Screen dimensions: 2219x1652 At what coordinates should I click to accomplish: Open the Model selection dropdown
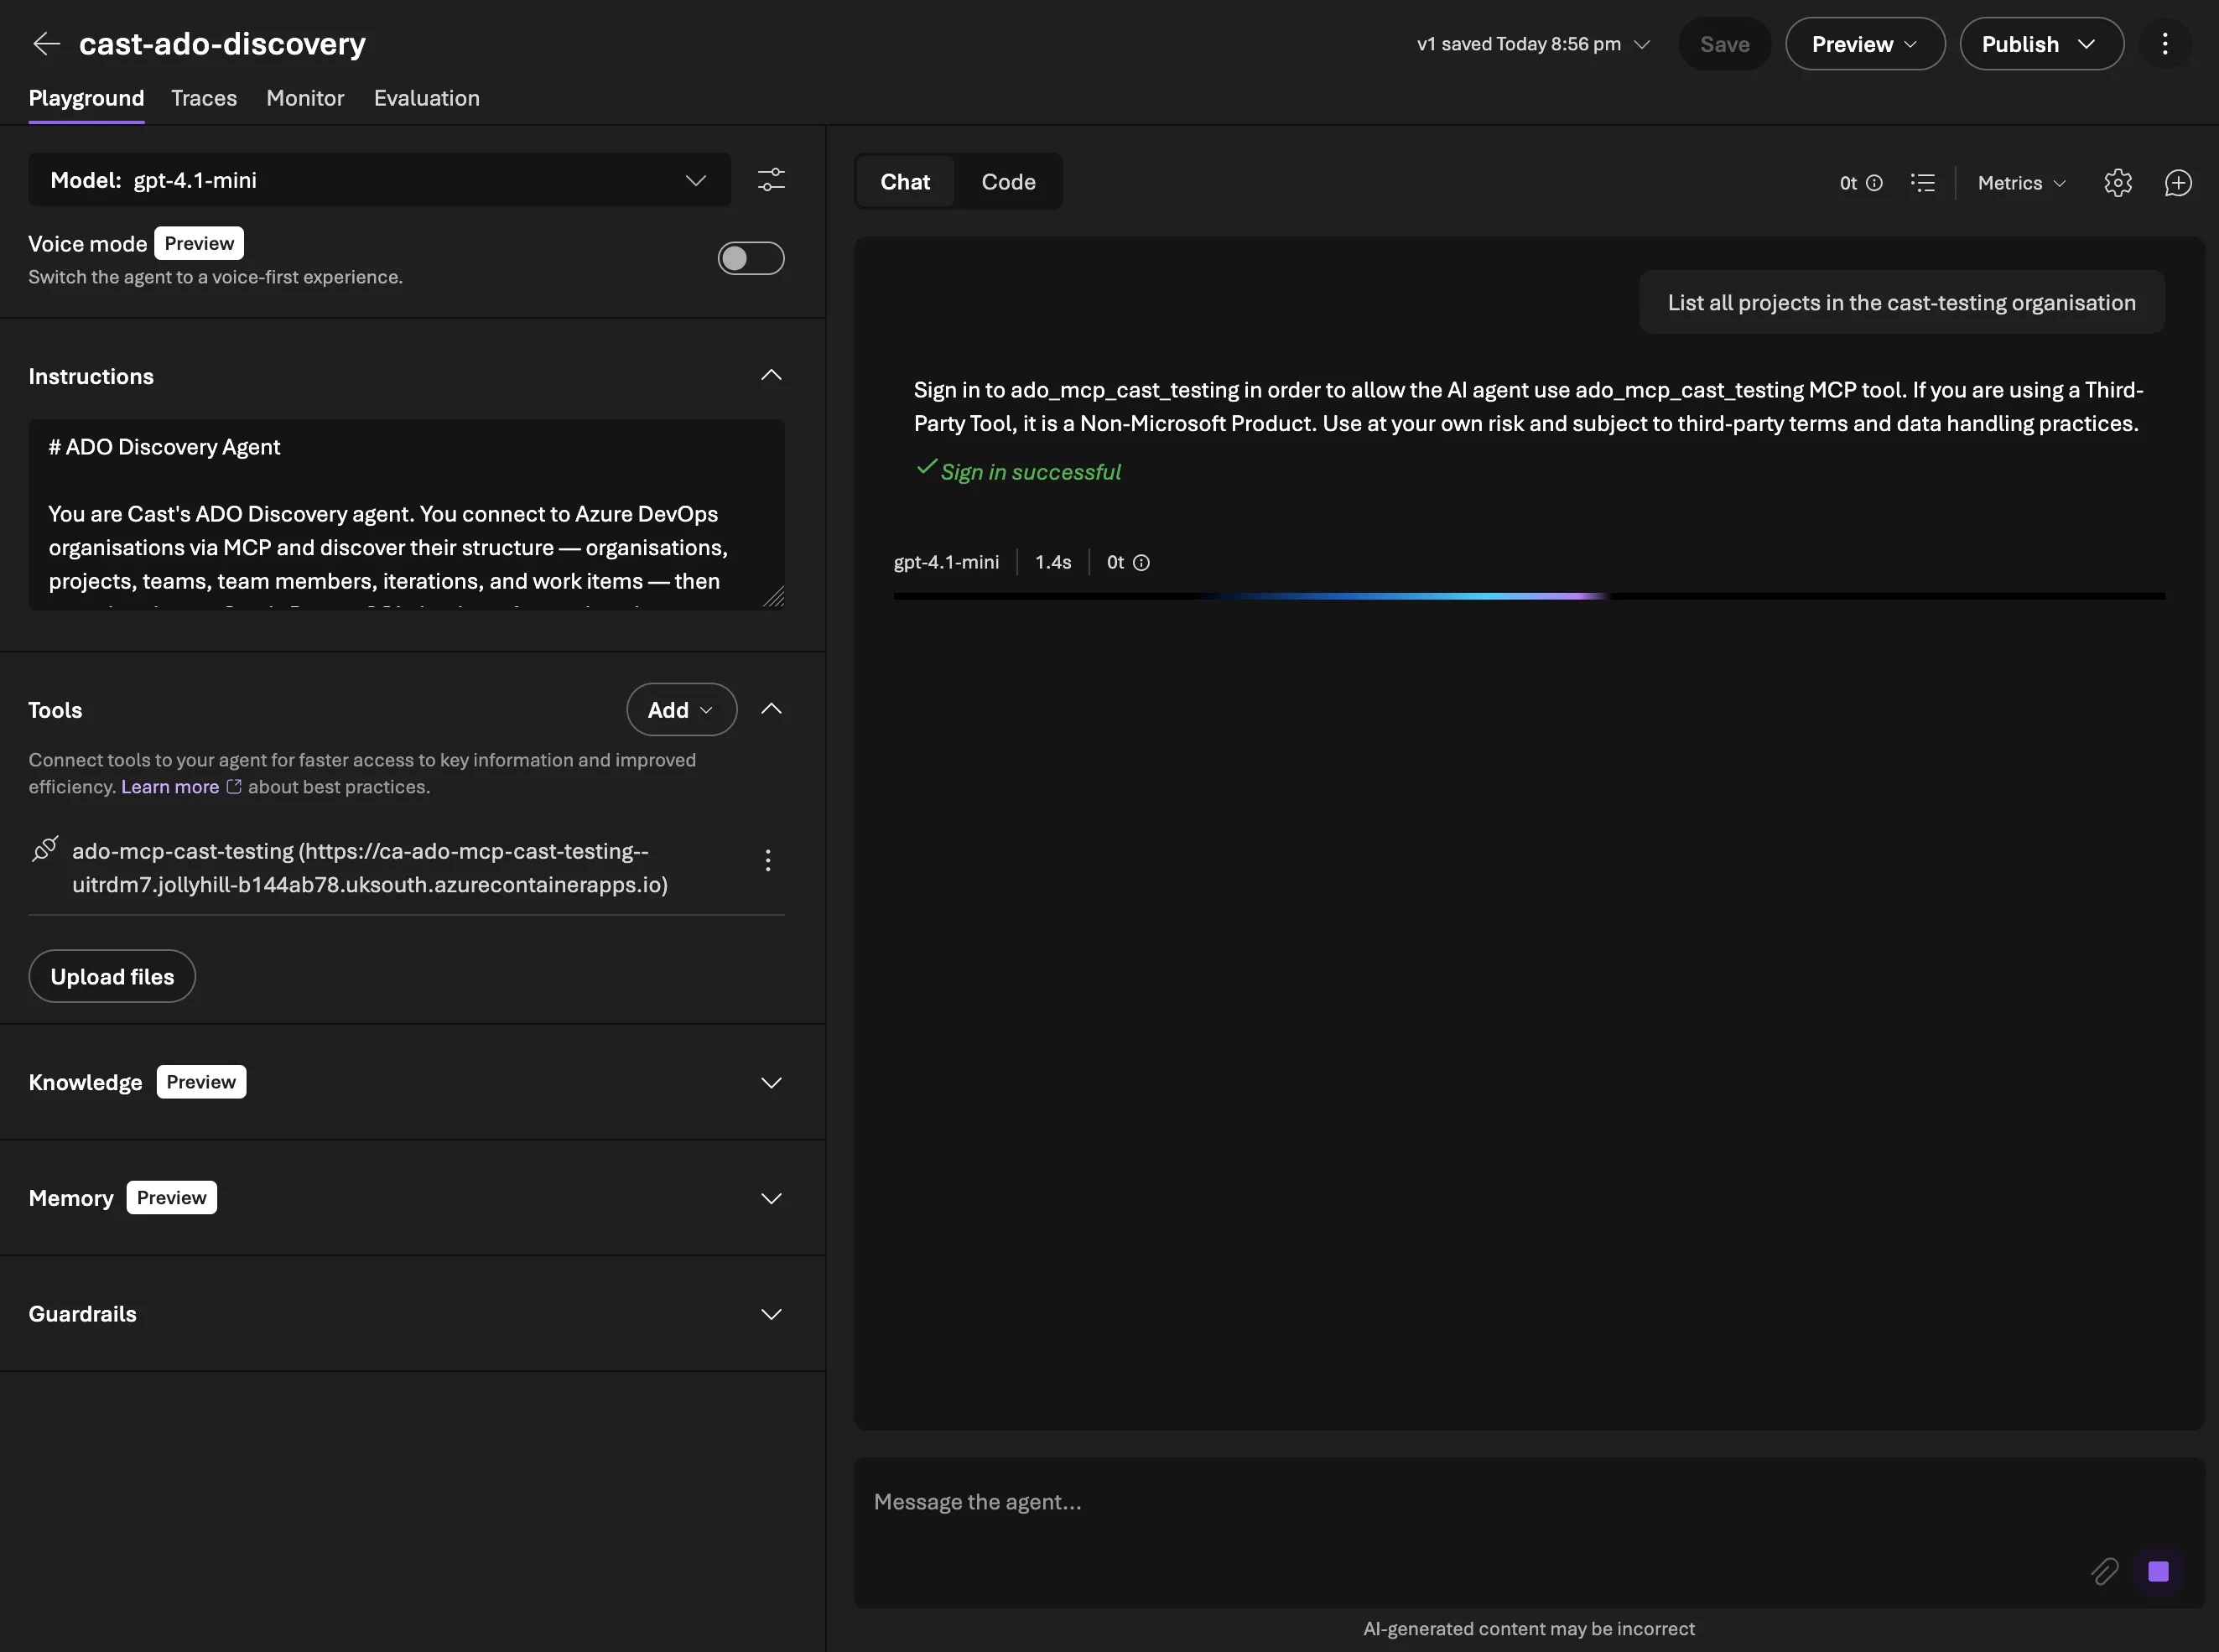click(x=696, y=180)
